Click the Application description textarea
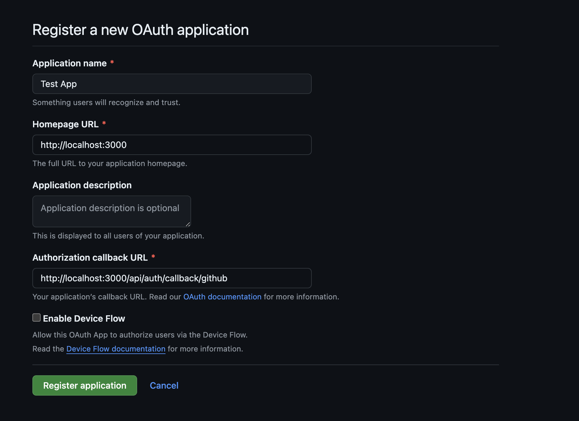This screenshot has width=579, height=421. [x=111, y=211]
